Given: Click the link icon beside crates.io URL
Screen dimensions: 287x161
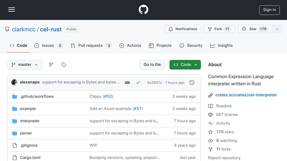Looking at the screenshot, I should pyautogui.click(x=210, y=95).
